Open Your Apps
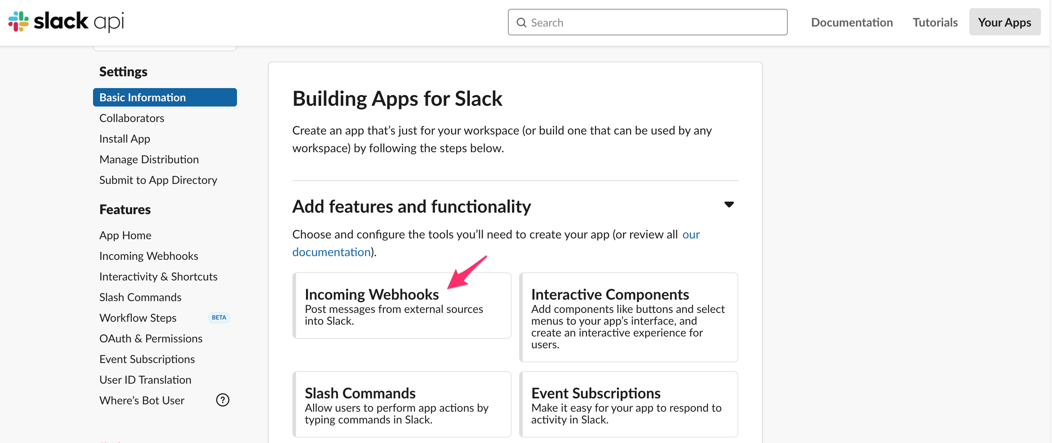The image size is (1052, 443). [1005, 22]
